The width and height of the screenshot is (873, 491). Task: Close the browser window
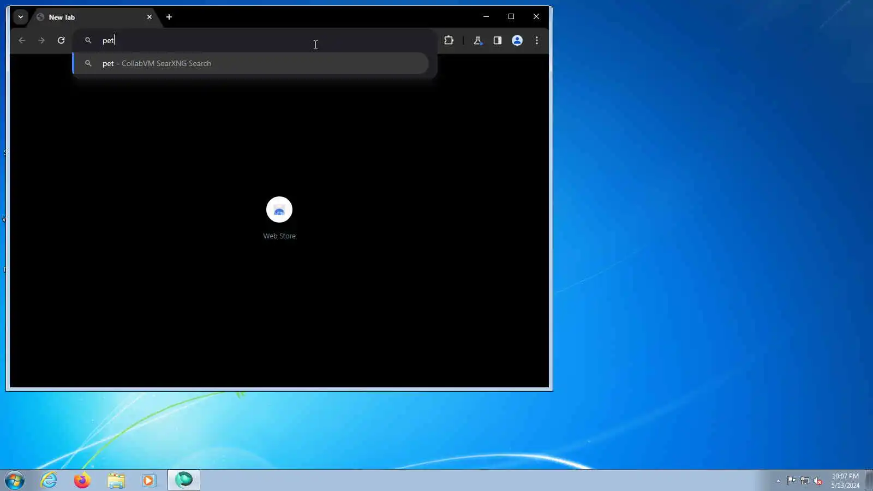536,16
